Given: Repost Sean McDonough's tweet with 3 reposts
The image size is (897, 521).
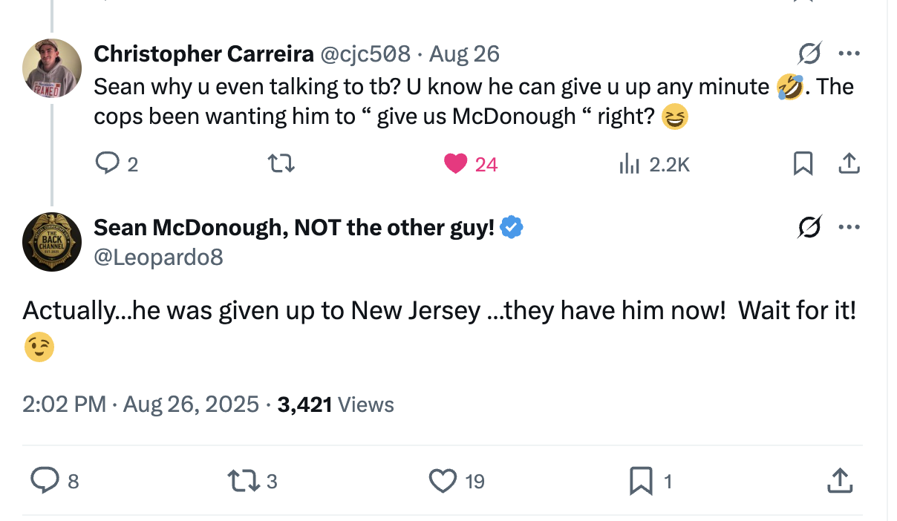Looking at the screenshot, I should pos(245,481).
